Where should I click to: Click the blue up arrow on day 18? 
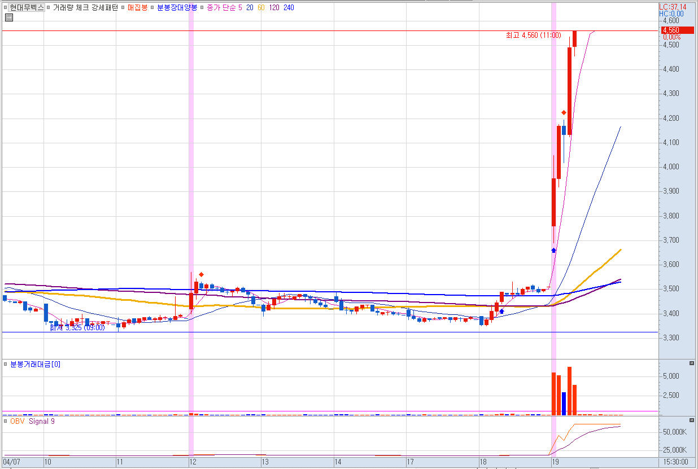[x=501, y=311]
